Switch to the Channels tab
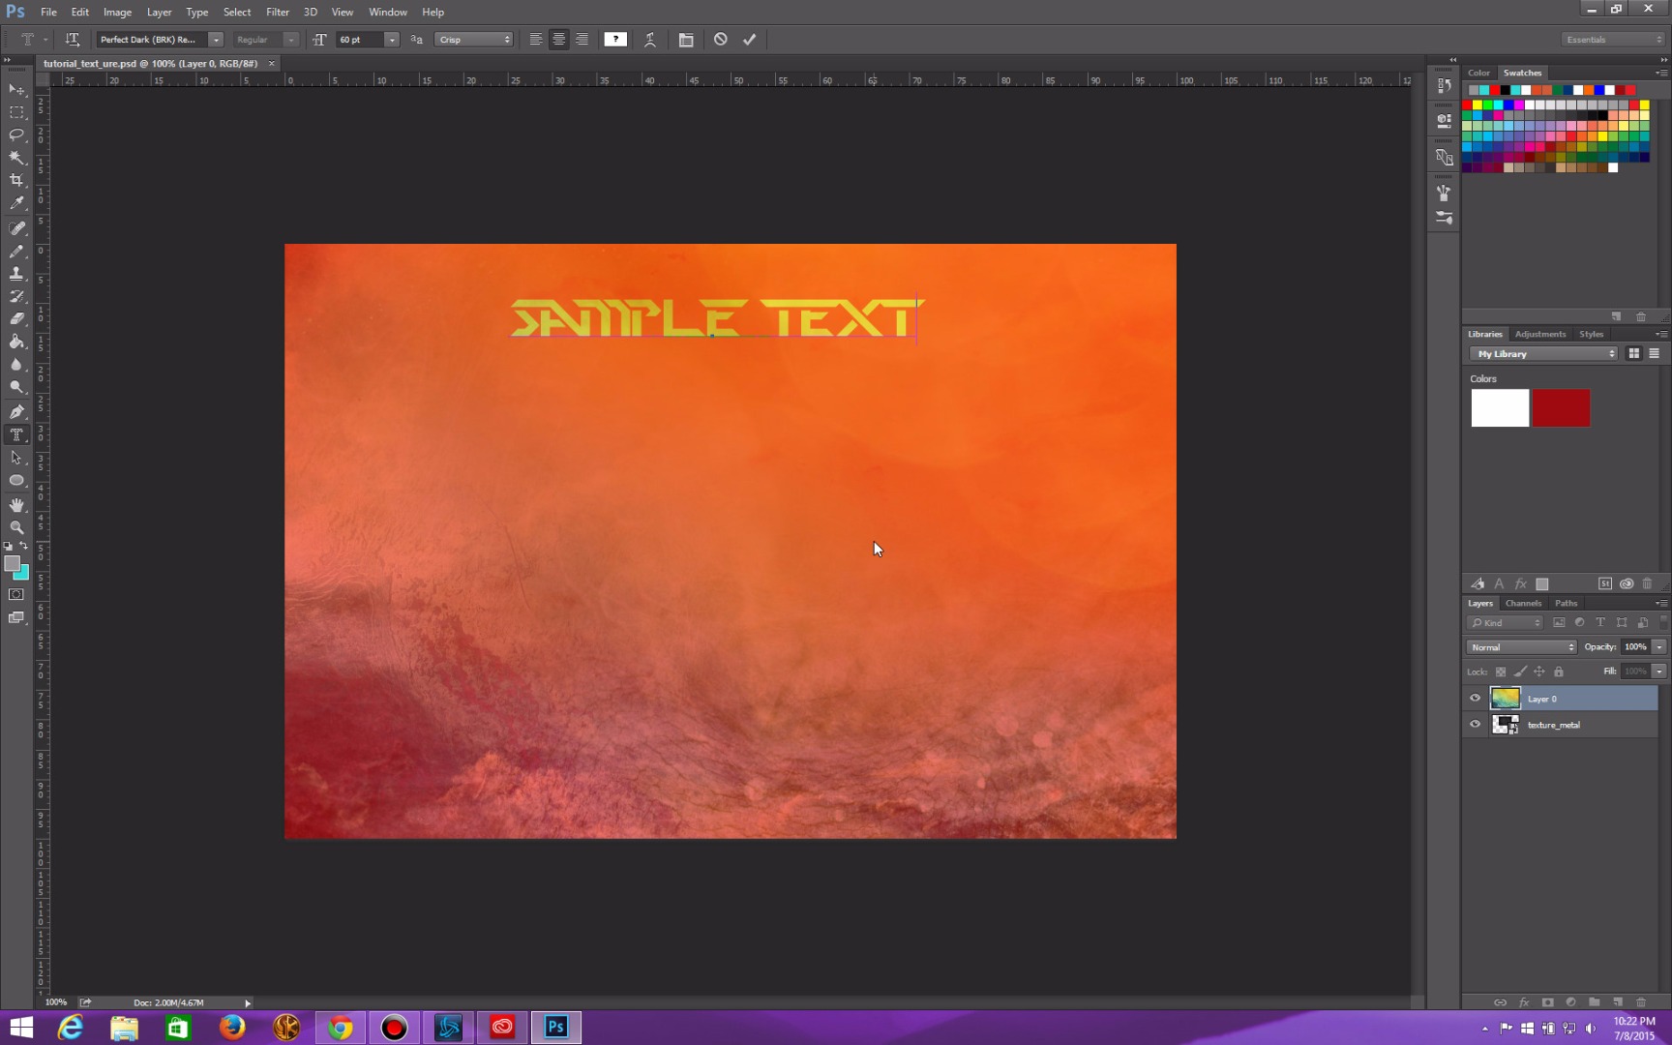This screenshot has height=1045, width=1672. tap(1523, 603)
